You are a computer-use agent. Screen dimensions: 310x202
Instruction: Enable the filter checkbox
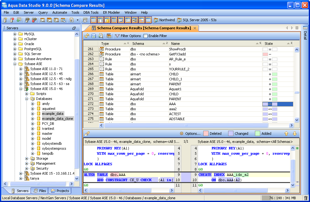(x=146, y=36)
